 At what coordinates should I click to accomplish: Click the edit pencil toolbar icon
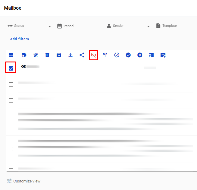coord(36,55)
